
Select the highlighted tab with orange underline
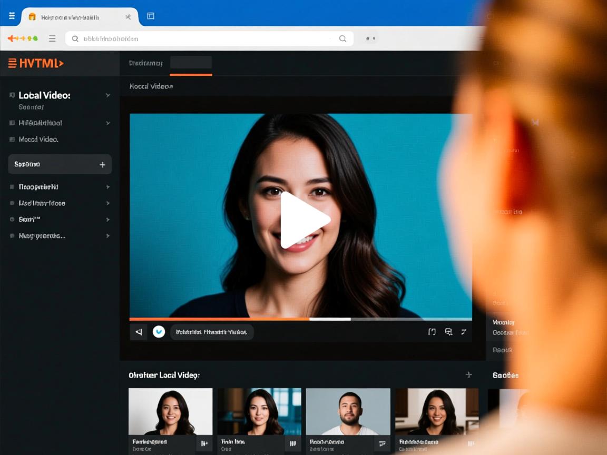(x=191, y=63)
